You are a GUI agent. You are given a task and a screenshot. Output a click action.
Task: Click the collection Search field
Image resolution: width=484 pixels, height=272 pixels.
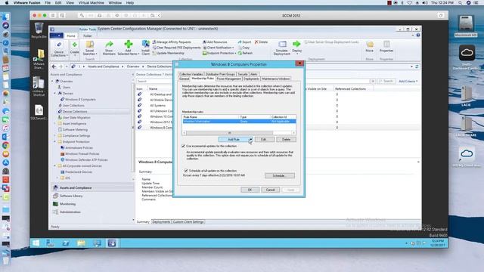(x=154, y=81)
